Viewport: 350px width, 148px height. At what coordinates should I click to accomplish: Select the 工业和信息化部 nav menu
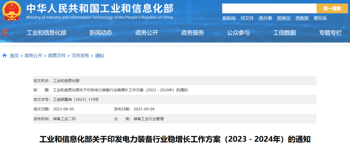point(46,33)
